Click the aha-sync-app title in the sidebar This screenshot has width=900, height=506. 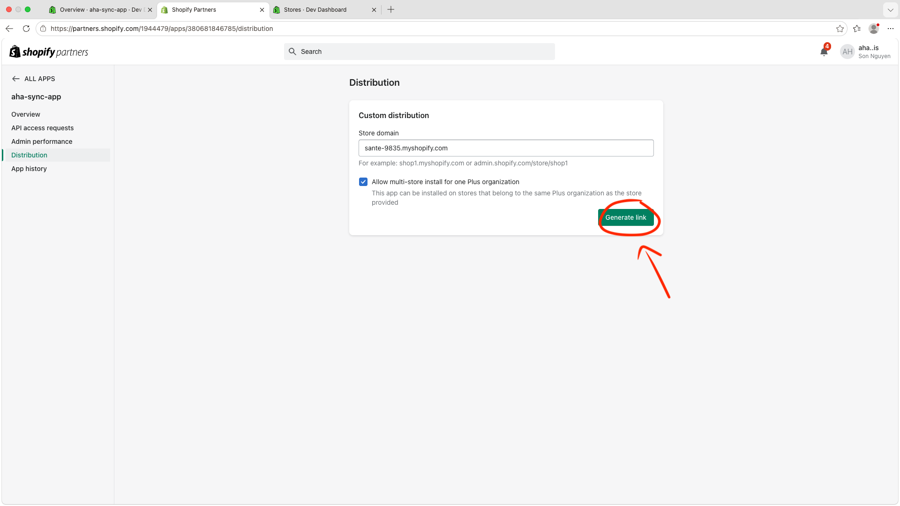pos(36,97)
